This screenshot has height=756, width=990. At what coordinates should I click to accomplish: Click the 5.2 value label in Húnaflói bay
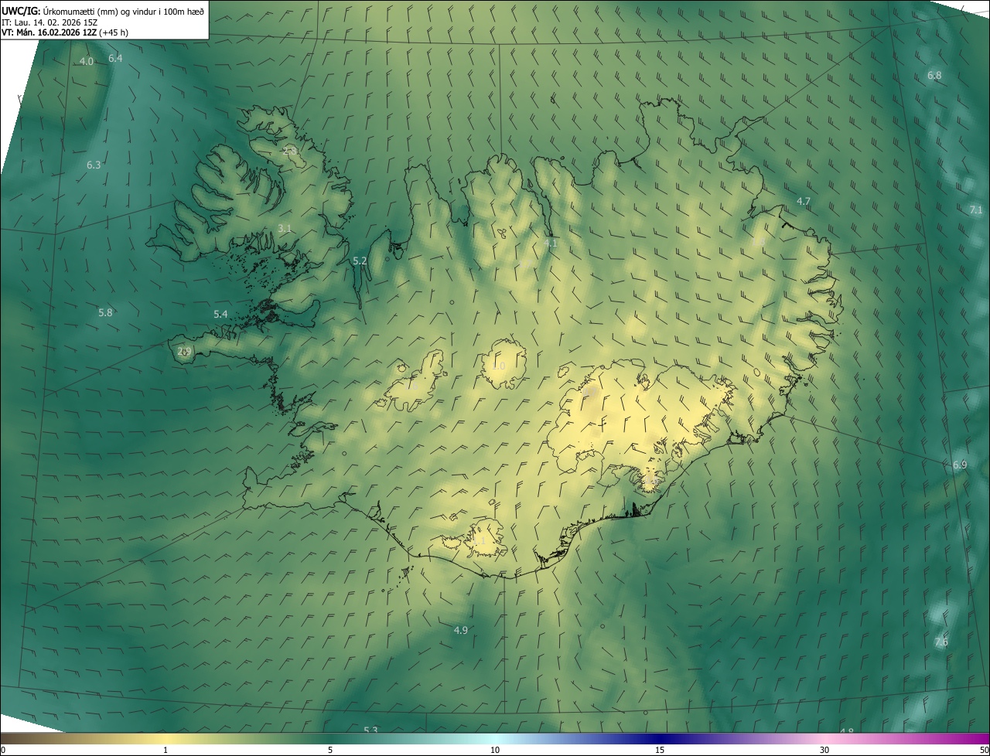[x=360, y=261]
